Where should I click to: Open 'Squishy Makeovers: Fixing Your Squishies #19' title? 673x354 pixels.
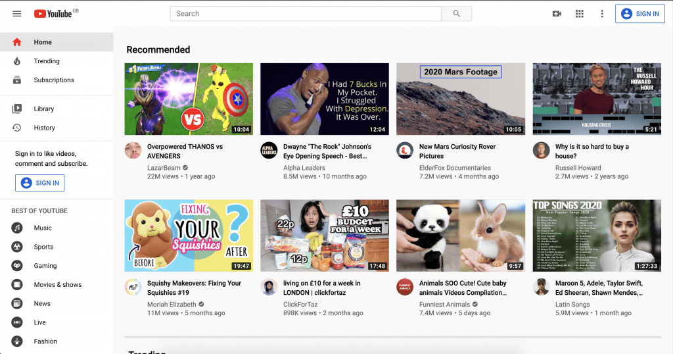194,288
